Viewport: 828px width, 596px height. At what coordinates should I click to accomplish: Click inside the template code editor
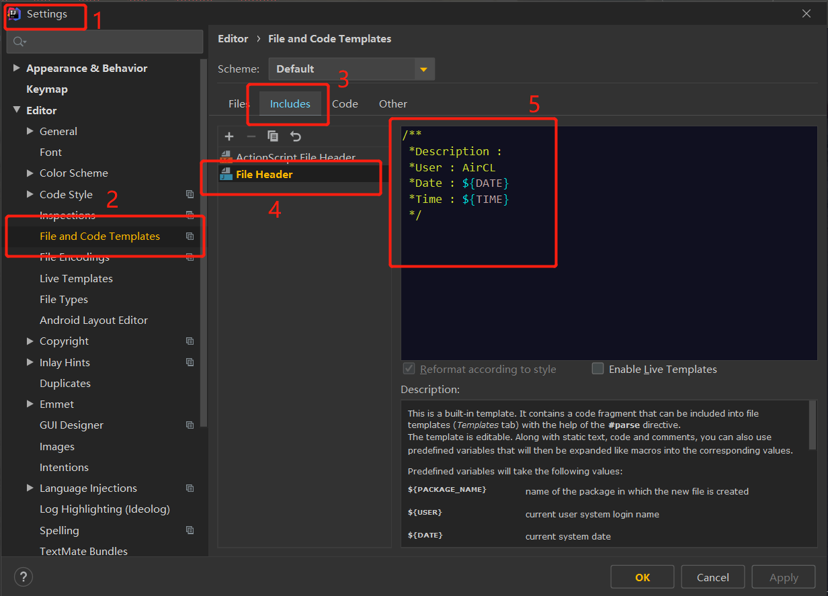click(x=609, y=243)
